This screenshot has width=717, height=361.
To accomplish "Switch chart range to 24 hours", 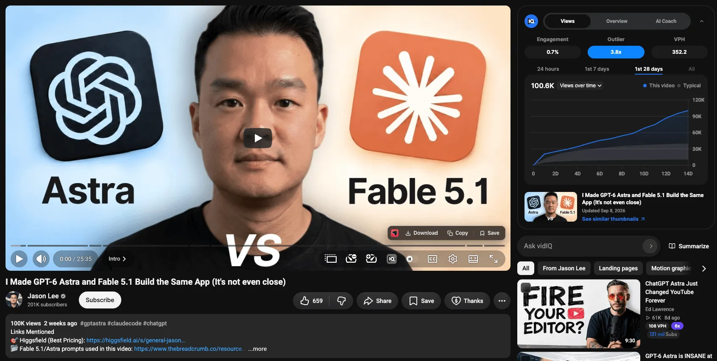I will [x=548, y=69].
